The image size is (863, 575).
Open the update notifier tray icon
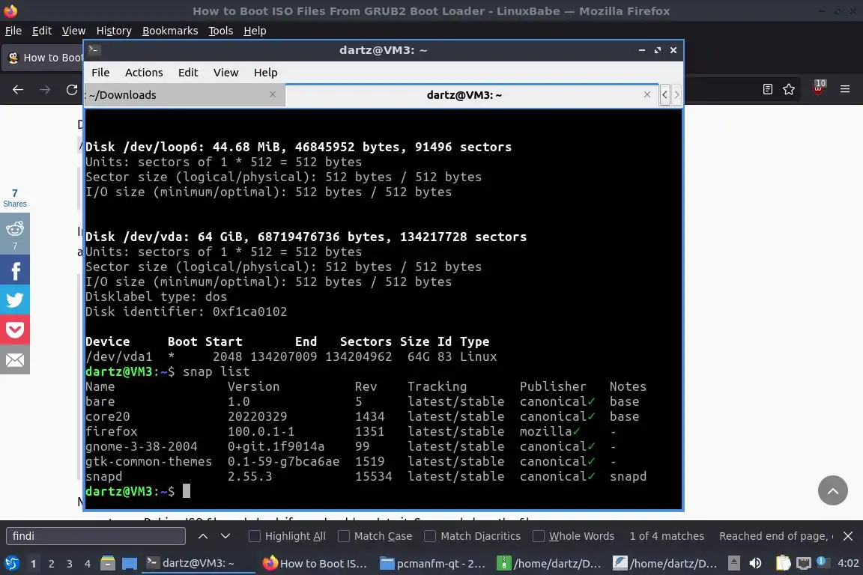[822, 562]
